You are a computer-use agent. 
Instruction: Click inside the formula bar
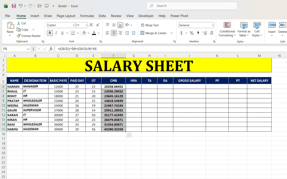pyautogui.click(x=171, y=49)
